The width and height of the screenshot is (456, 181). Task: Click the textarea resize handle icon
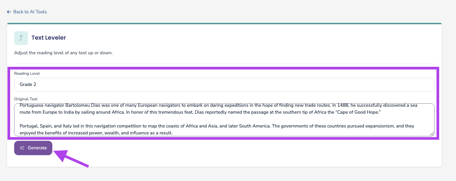(x=432, y=134)
